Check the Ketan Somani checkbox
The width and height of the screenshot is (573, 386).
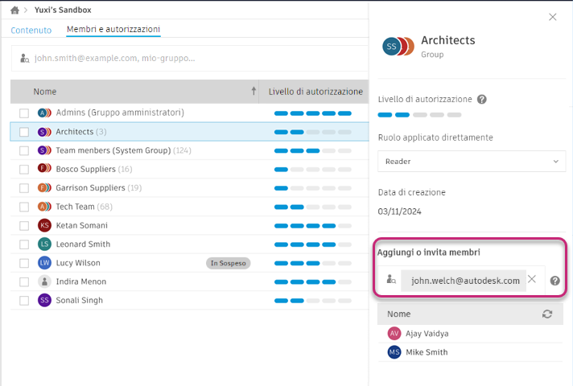point(24,226)
